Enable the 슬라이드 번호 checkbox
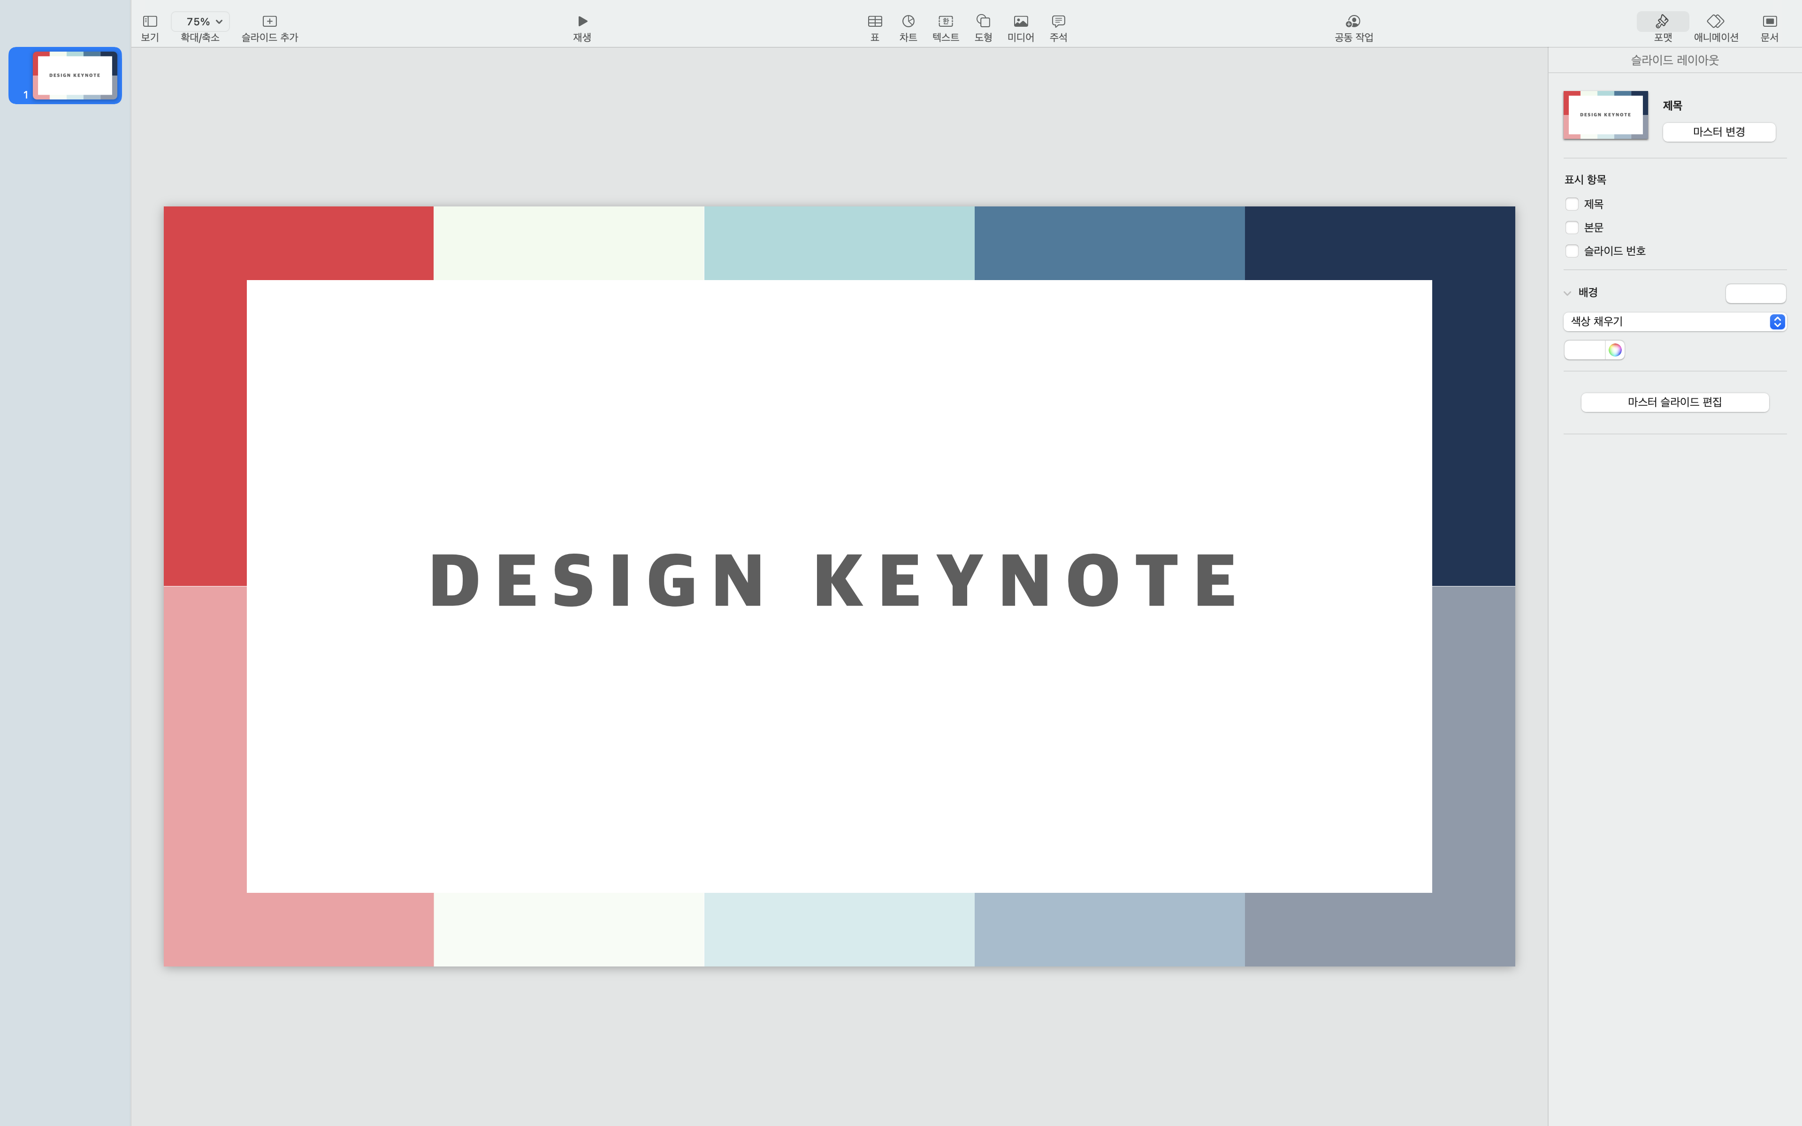This screenshot has height=1126, width=1802. [1572, 251]
